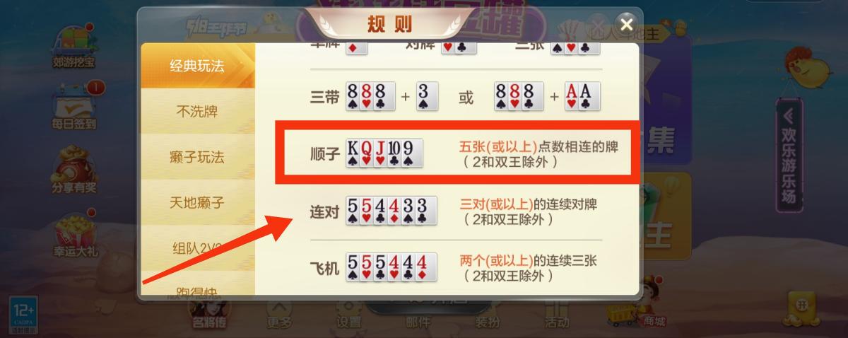Open the 组队2V2 tab
This screenshot has width=848, height=338.
(197, 247)
